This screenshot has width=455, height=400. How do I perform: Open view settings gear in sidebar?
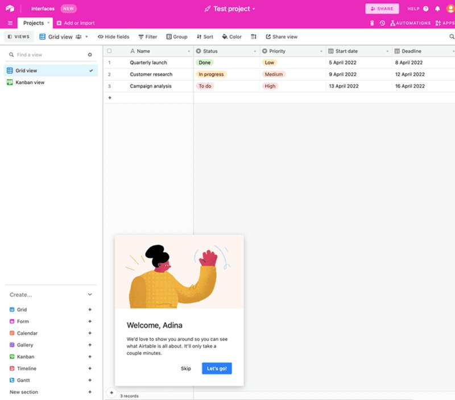(x=90, y=55)
